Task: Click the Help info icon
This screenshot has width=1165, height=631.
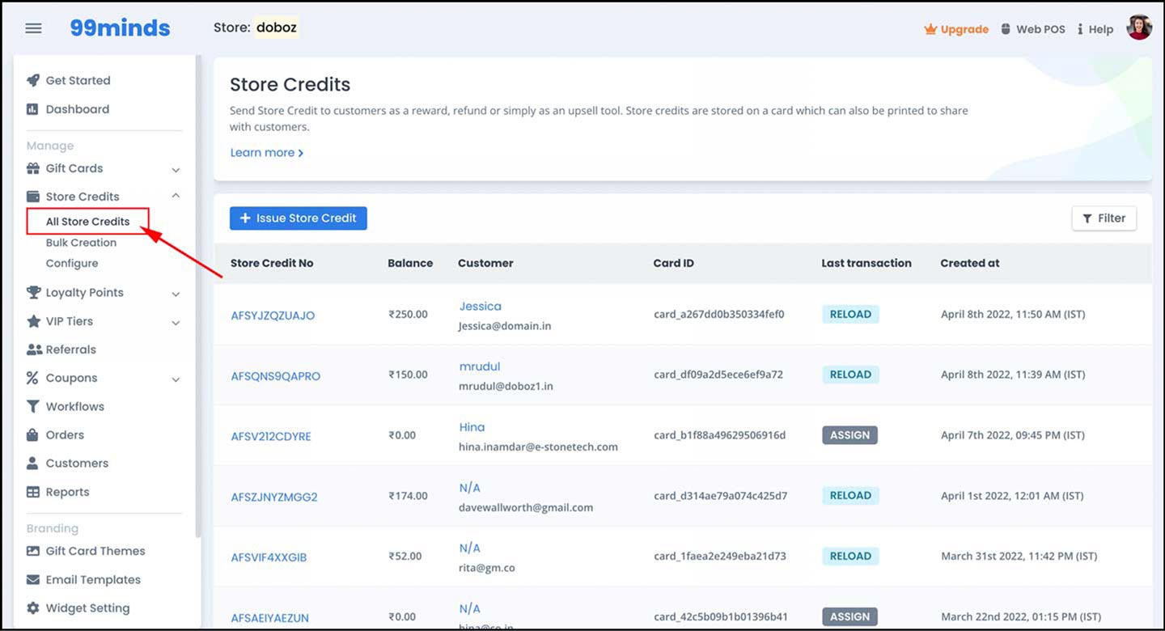Action: click(1080, 29)
